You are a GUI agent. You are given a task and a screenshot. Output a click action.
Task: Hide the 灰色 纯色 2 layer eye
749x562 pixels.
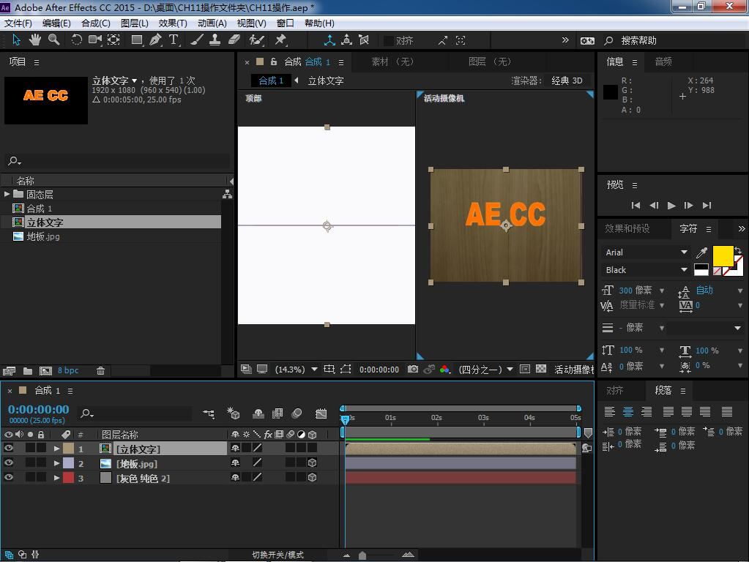pyautogui.click(x=9, y=478)
